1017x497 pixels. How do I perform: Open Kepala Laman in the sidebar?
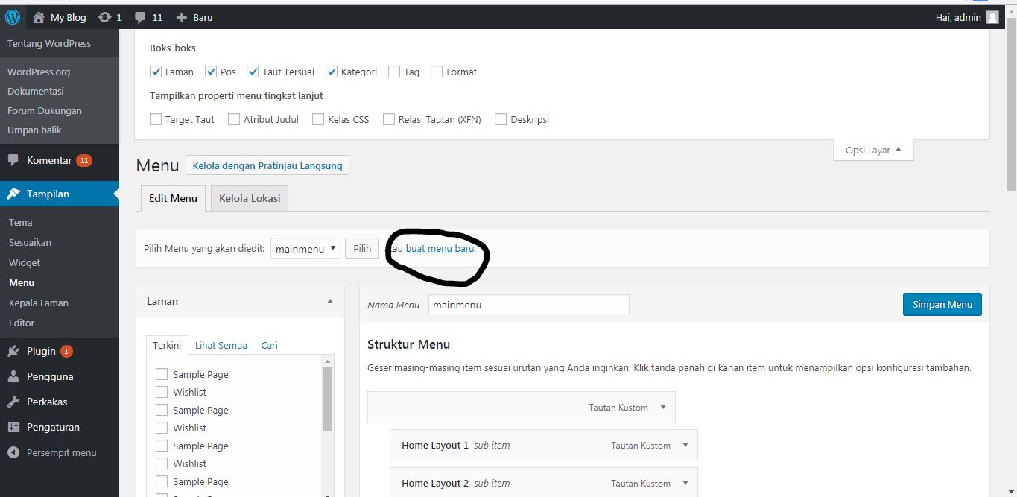coord(39,303)
